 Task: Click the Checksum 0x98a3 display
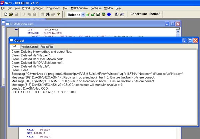[145, 14]
